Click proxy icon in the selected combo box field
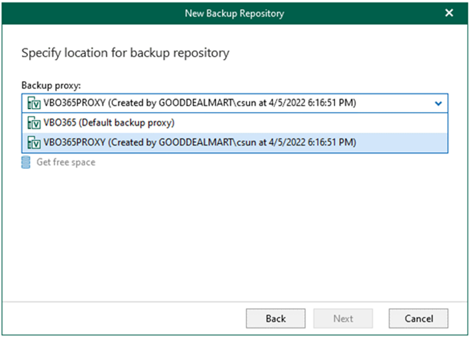 coord(34,103)
